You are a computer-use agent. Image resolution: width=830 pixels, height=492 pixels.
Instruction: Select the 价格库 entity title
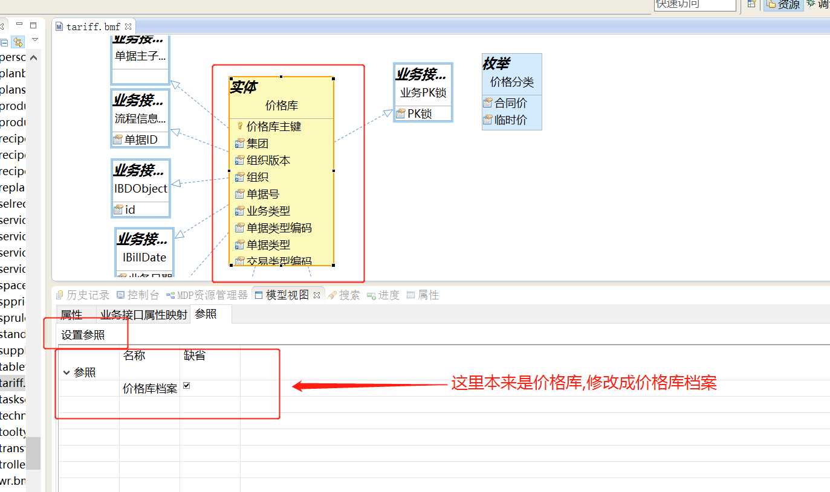pyautogui.click(x=281, y=106)
